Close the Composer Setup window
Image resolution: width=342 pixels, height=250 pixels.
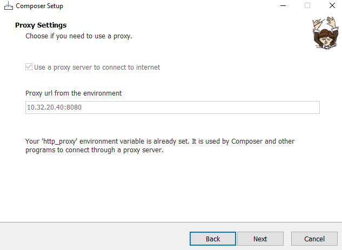331,6
